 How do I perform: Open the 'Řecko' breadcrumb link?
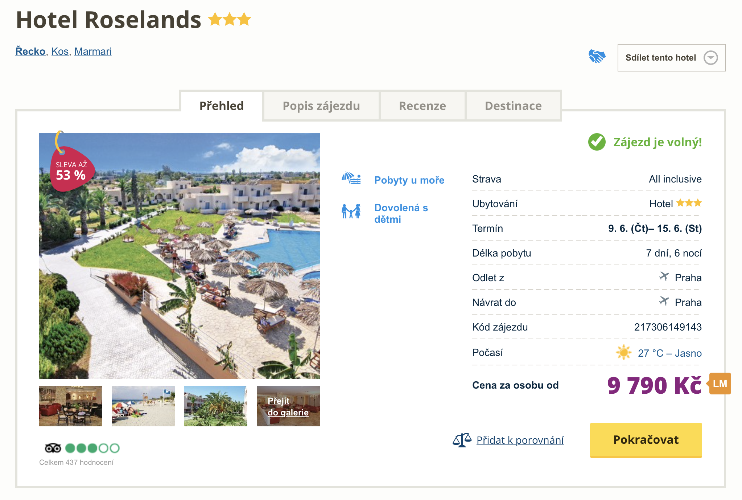30,51
